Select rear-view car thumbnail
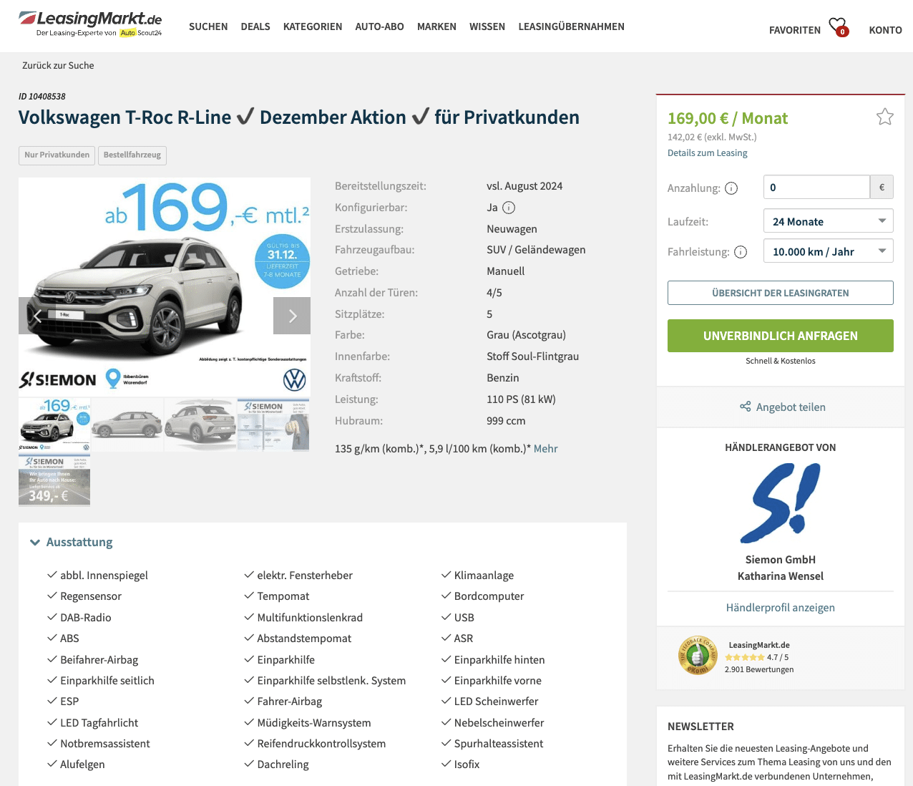The image size is (913, 786). [200, 424]
